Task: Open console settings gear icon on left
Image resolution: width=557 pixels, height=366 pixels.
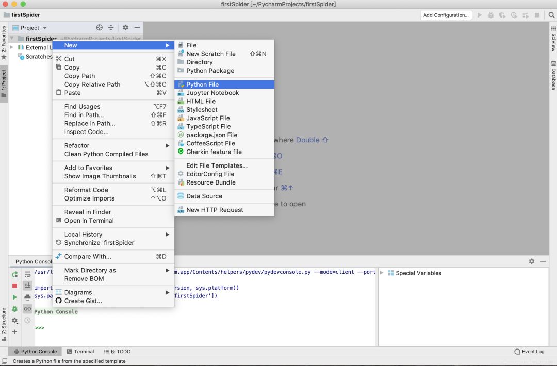Action: [x=14, y=320]
